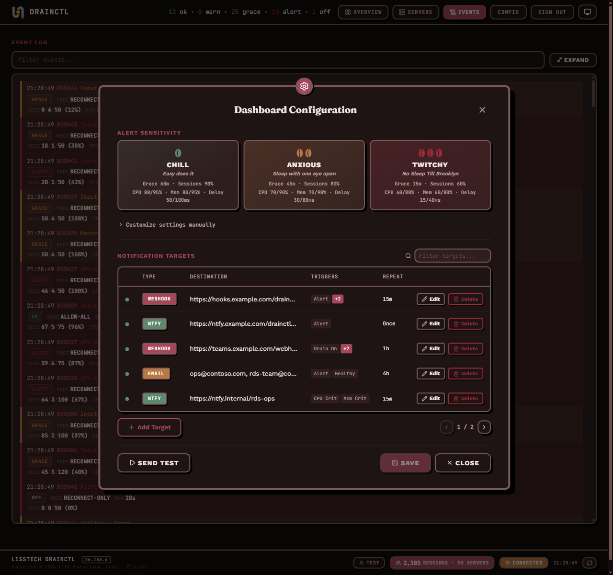Select the Twitchy sensitivity preset
Image resolution: width=613 pixels, height=575 pixels.
(430, 175)
